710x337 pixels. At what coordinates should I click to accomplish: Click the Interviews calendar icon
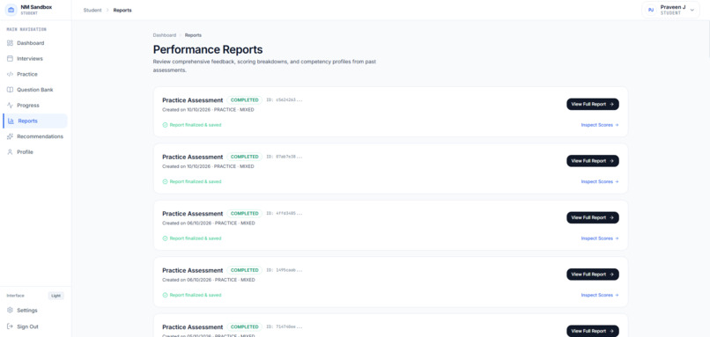click(x=10, y=58)
